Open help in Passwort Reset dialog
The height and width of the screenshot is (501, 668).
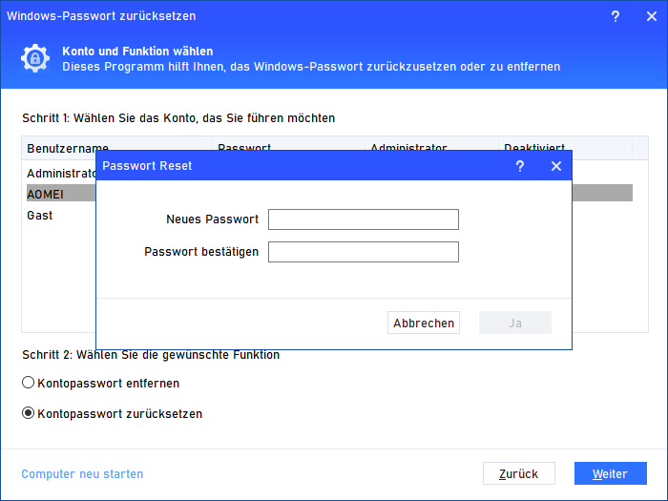[520, 166]
